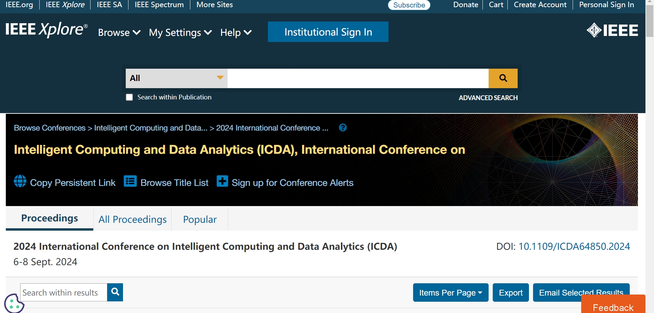Click the Donate link
The image size is (654, 313).
pyautogui.click(x=466, y=5)
